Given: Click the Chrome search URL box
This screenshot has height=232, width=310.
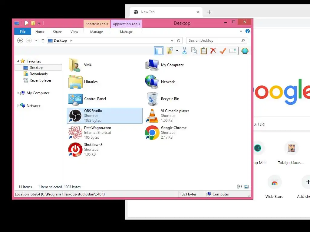Looking at the screenshot, I should [282, 124].
